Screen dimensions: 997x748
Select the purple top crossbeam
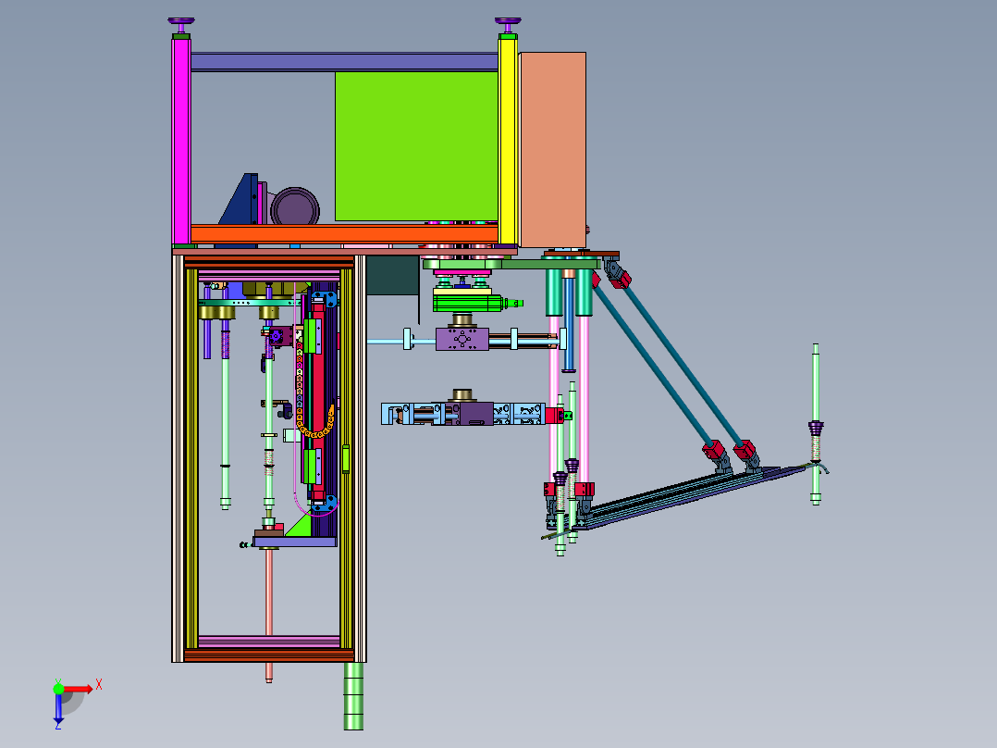pyautogui.click(x=344, y=62)
